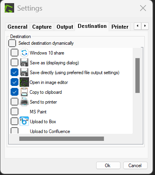Show more tabs with right arrow
The height and width of the screenshot is (175, 155).
pyautogui.click(x=145, y=26)
